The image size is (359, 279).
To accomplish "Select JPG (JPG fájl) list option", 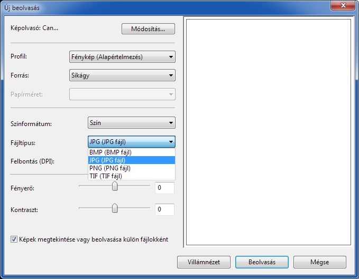I will click(x=132, y=160).
